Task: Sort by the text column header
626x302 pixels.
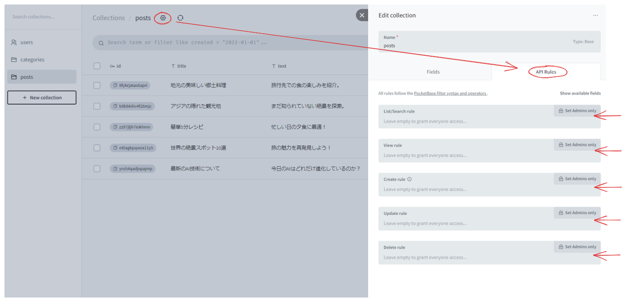Action: coord(279,66)
